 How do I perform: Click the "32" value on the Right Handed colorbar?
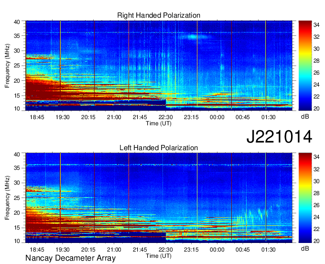coord(316,37)
